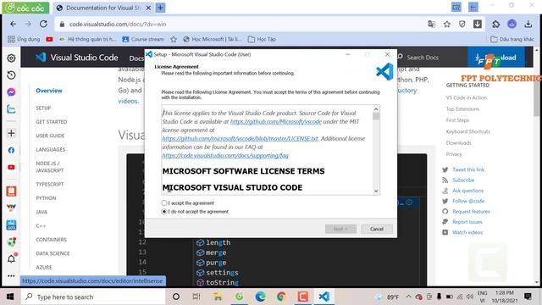The height and width of the screenshot is (305, 542).
Task: Open the Windows notification center icon
Action: (x=528, y=297)
